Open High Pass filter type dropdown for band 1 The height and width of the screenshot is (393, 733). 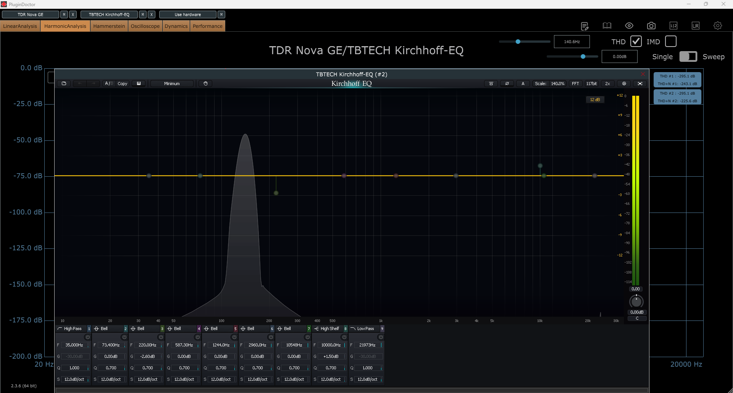tap(72, 329)
